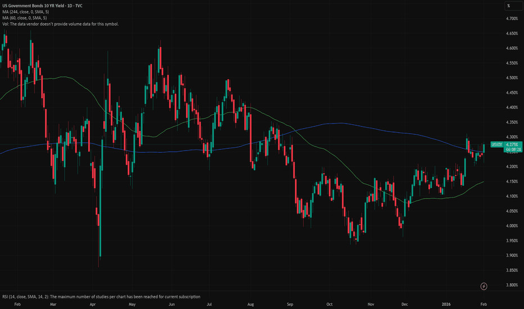Screen dimensions: 524x309
Task: Select the Sep marker on time axis
Action: pyautogui.click(x=290, y=303)
